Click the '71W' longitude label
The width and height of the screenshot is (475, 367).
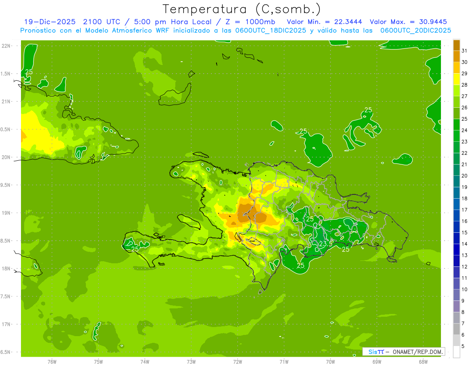[284, 361]
